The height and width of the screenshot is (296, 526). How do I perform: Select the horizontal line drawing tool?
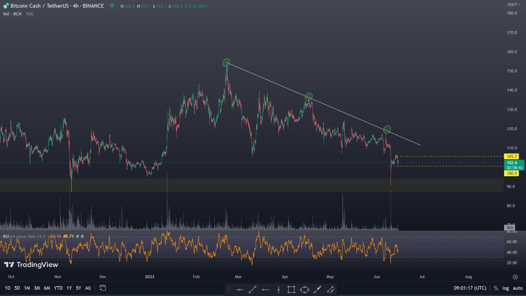pos(239,289)
